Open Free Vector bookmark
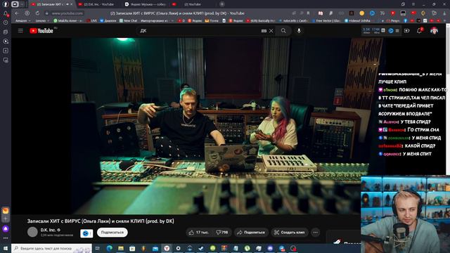450x253 pixels. [326, 20]
